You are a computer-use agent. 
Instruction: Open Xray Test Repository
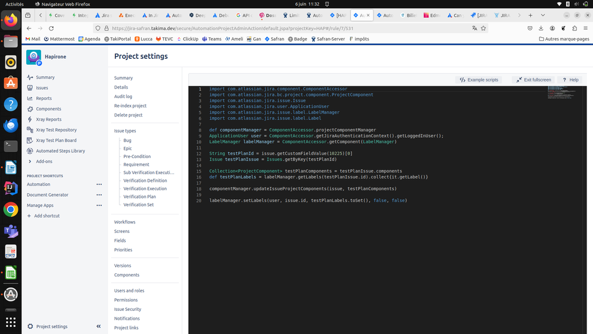tap(56, 130)
